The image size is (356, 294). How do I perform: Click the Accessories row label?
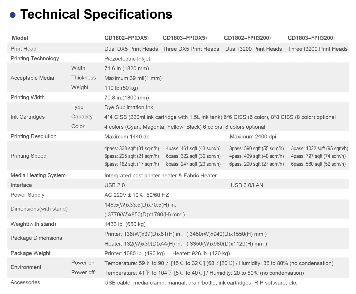point(25,282)
